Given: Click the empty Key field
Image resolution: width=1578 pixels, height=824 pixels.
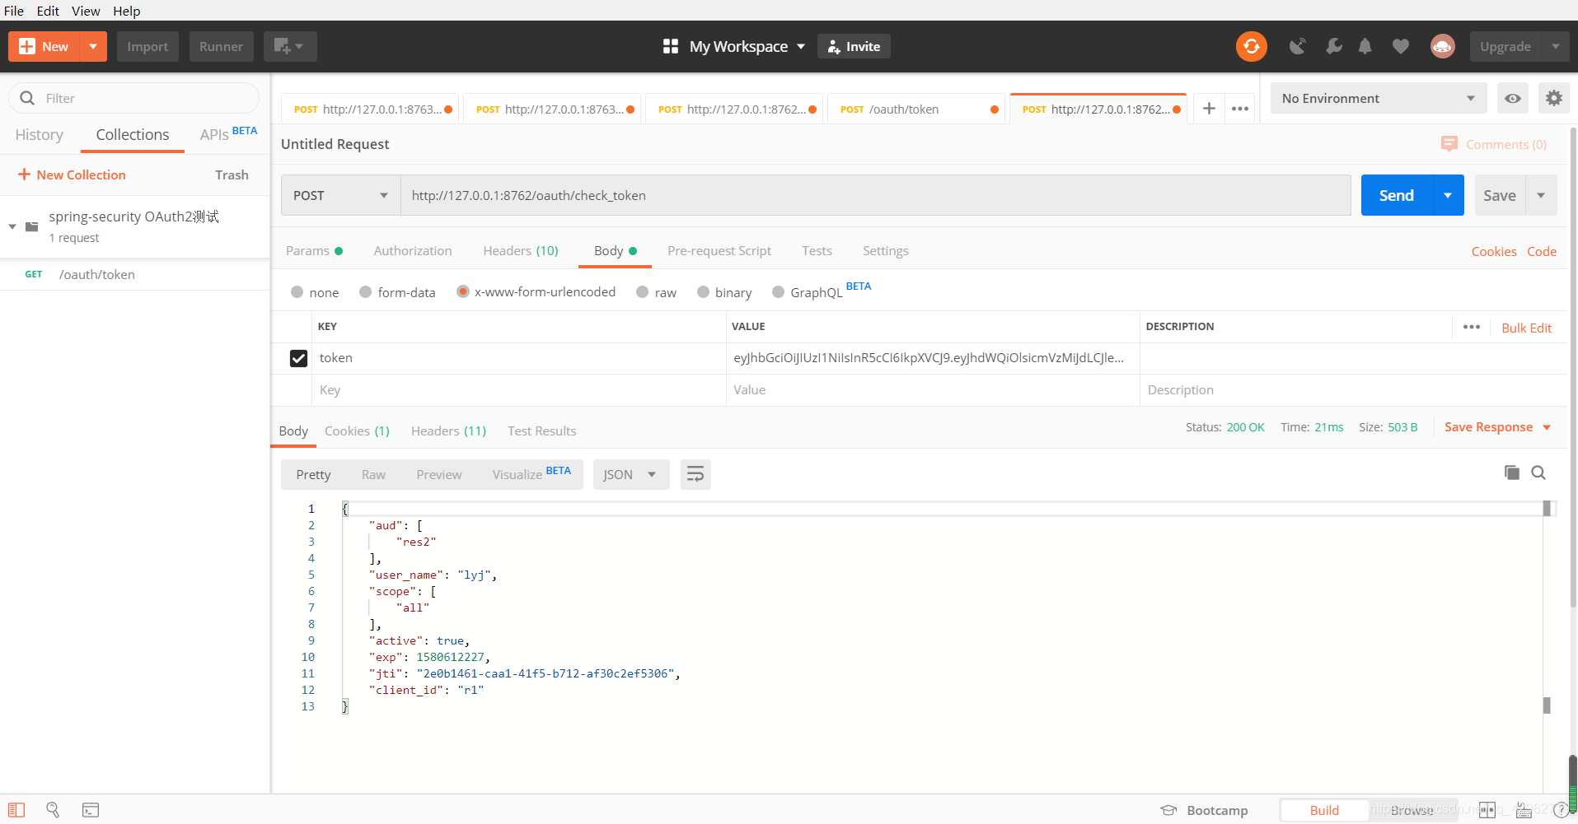Looking at the screenshot, I should pyautogui.click(x=519, y=390).
